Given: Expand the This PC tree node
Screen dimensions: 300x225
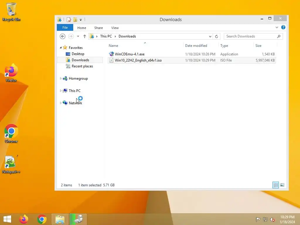Looking at the screenshot, I should point(61,91).
